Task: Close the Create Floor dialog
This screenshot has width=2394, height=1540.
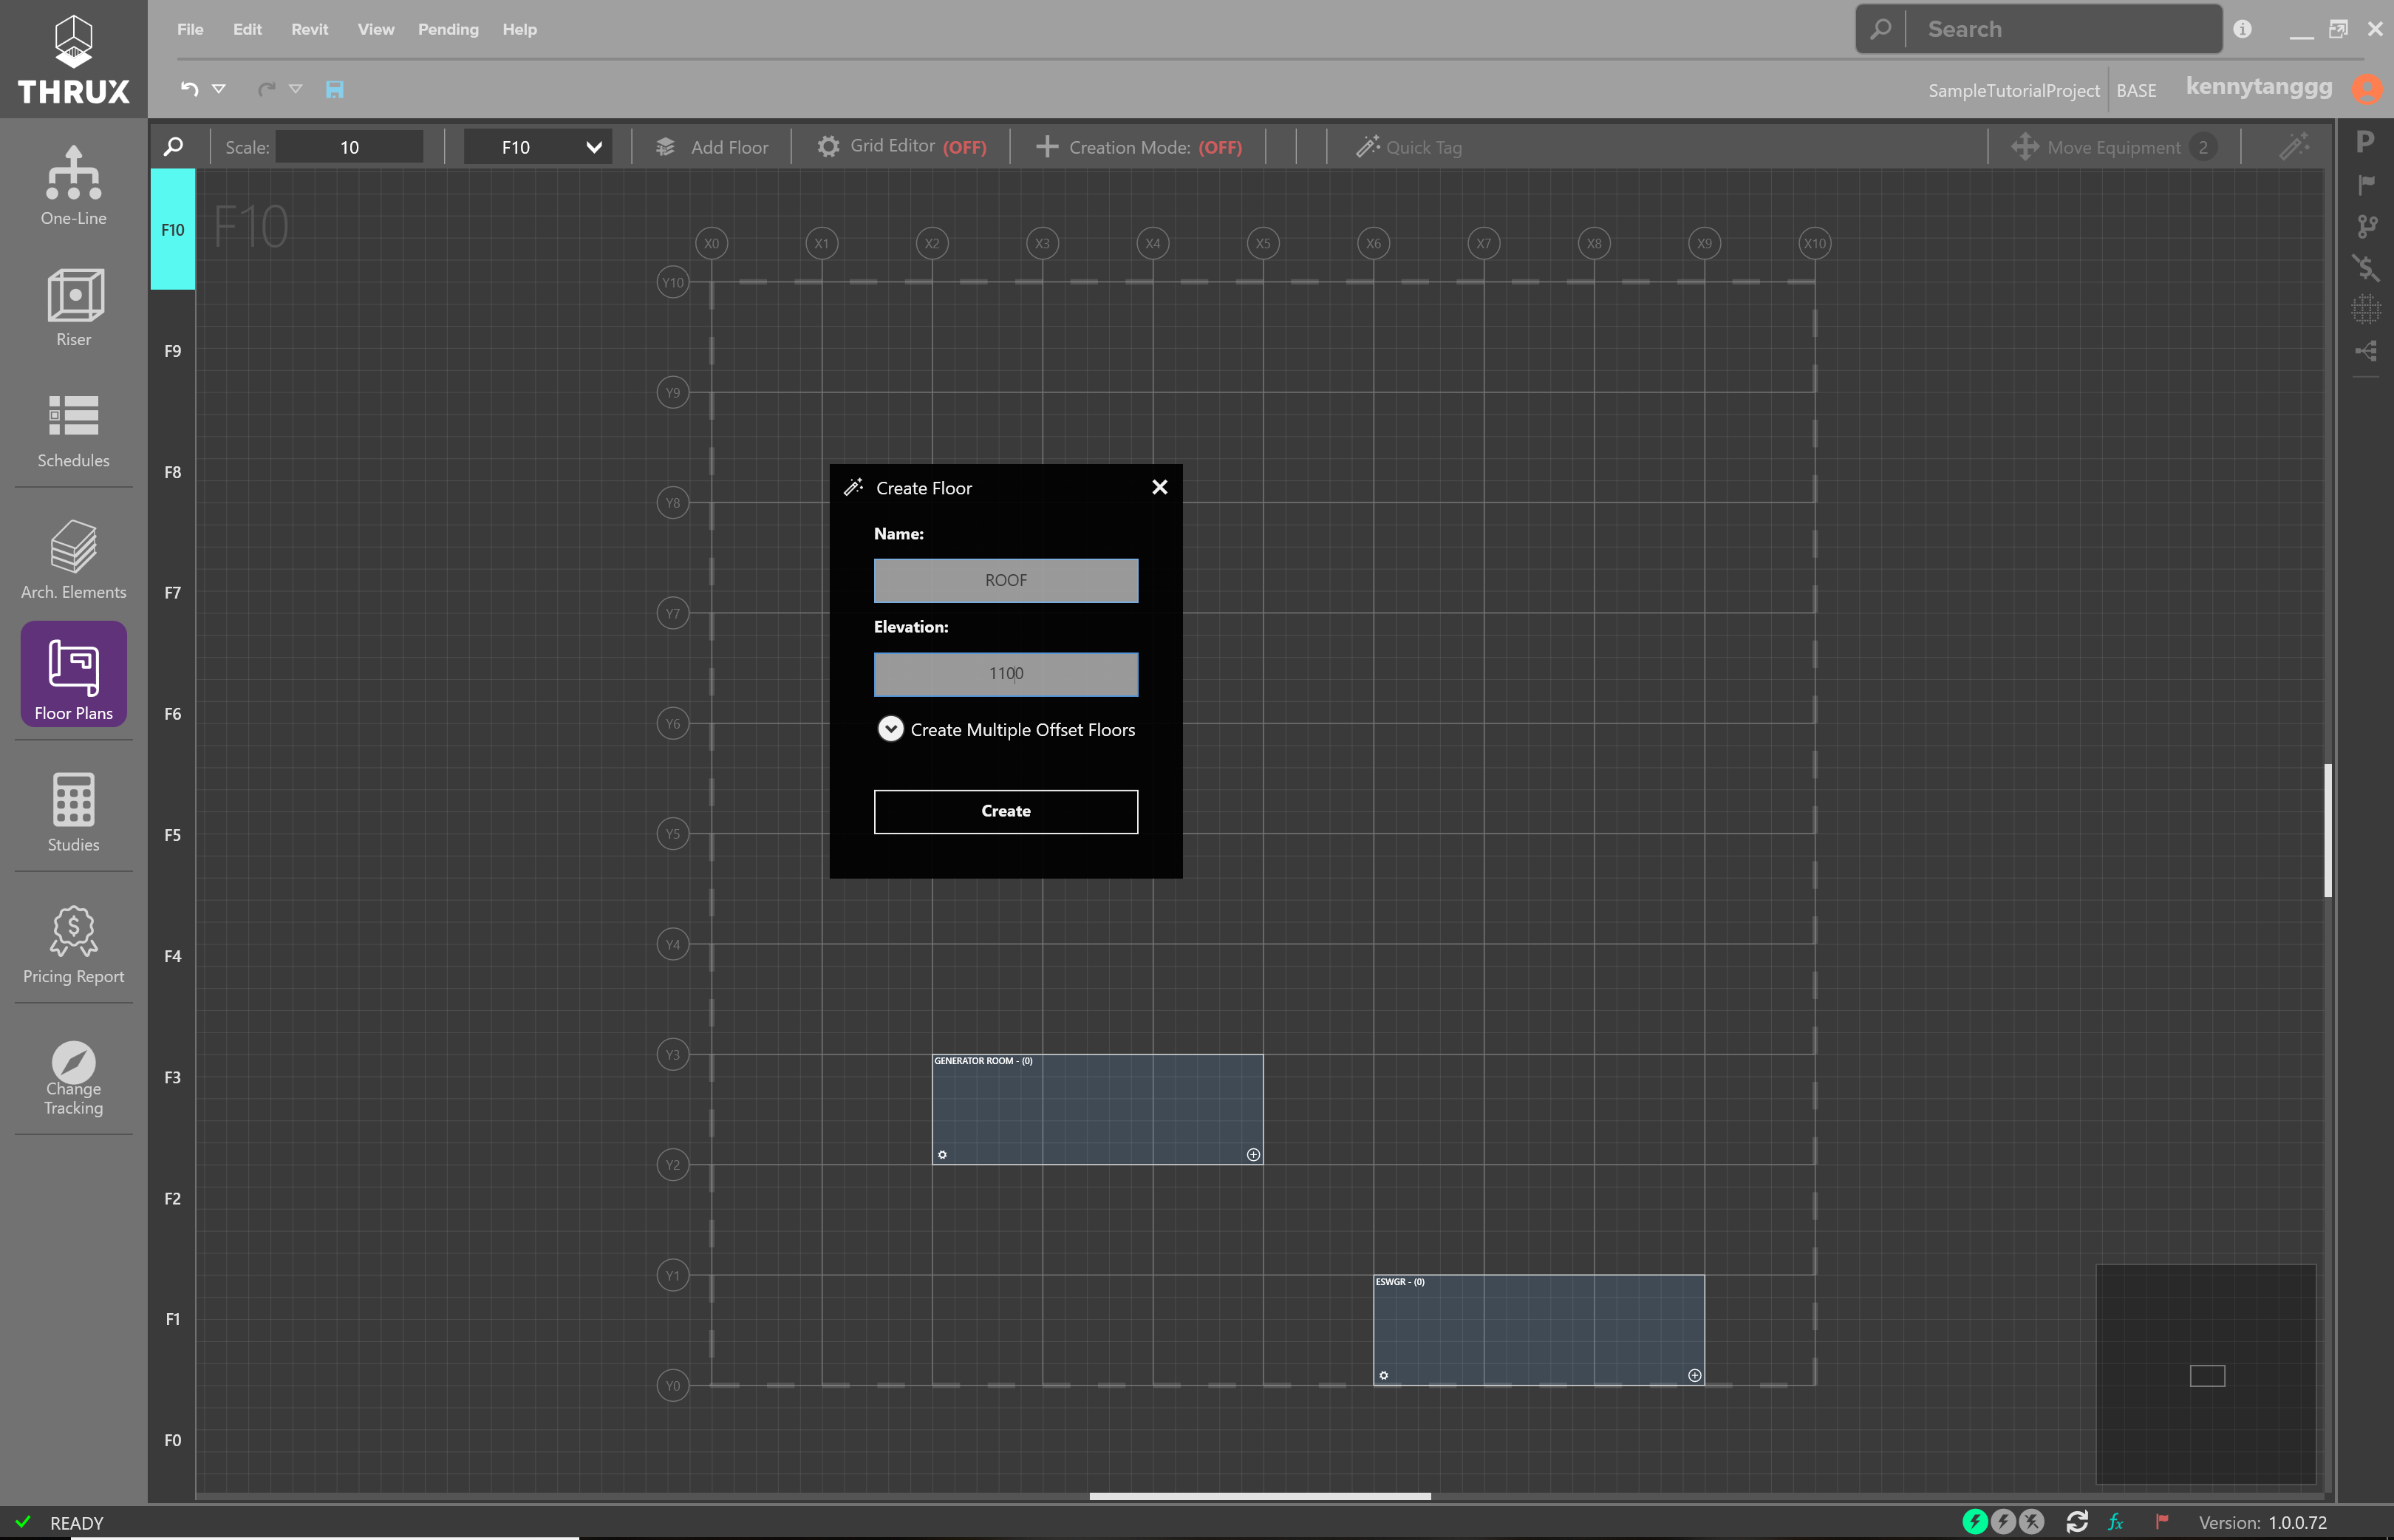Action: [1159, 487]
